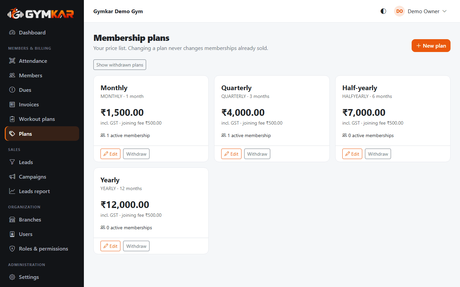The height and width of the screenshot is (287, 460).
Task: Click the Dues exclamation circle icon
Action: coord(12,90)
